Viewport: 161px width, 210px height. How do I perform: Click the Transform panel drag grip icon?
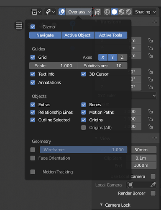click(x=154, y=21)
